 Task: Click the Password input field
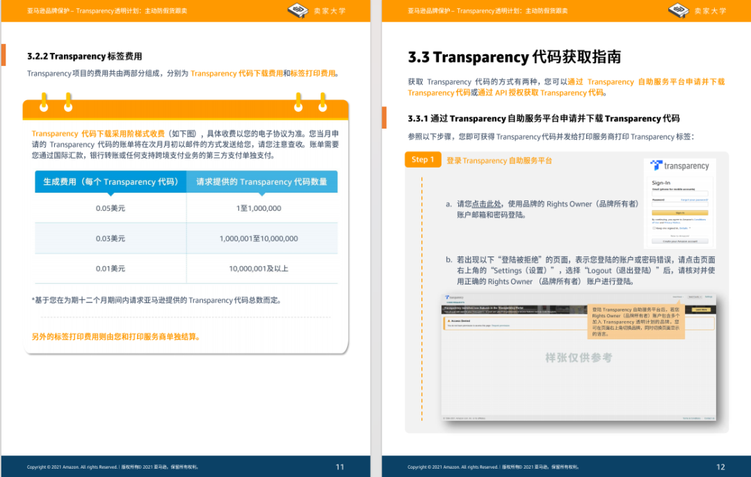point(679,204)
